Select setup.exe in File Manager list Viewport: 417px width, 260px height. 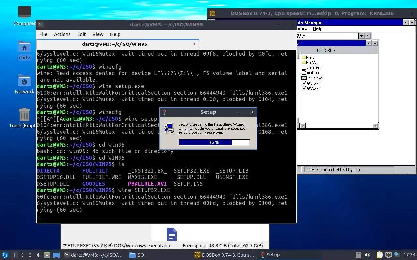click(x=312, y=78)
